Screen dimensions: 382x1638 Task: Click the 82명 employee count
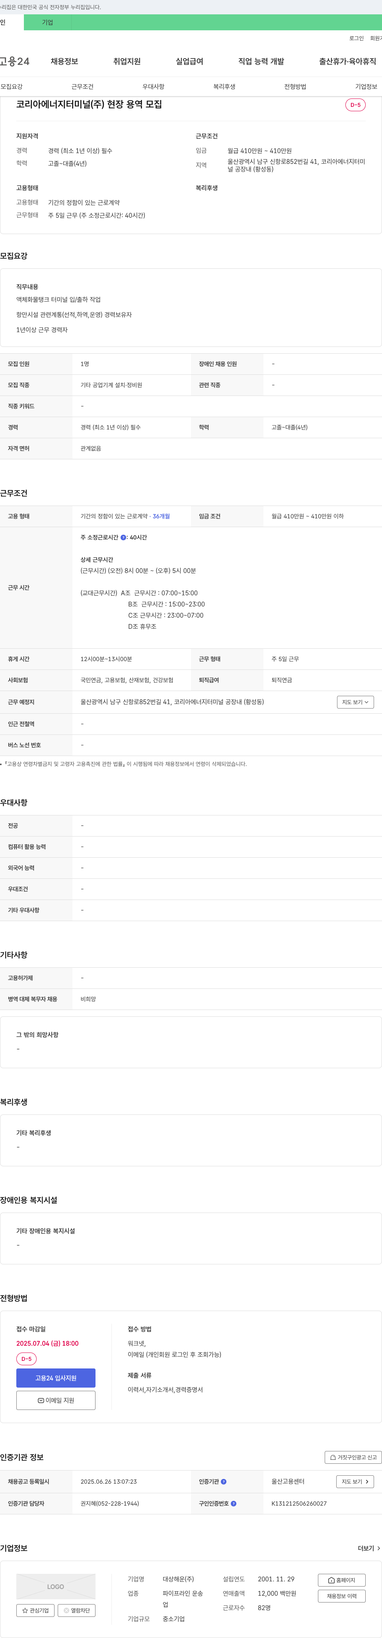[x=264, y=1607]
